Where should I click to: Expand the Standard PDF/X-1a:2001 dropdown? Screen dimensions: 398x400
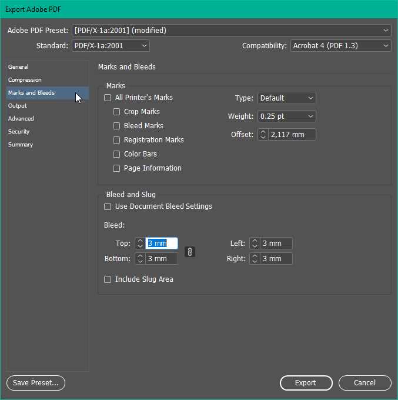click(111, 46)
